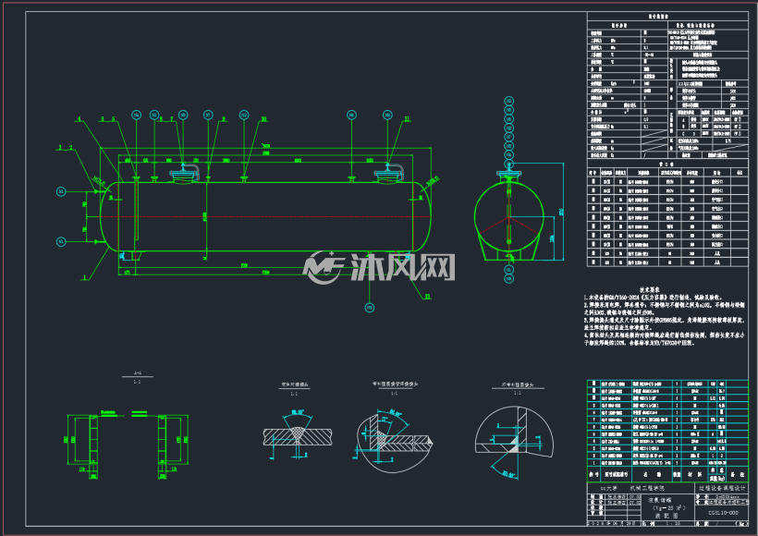Select part leader number 9
The height and width of the screenshot is (536, 758).
pos(224,118)
